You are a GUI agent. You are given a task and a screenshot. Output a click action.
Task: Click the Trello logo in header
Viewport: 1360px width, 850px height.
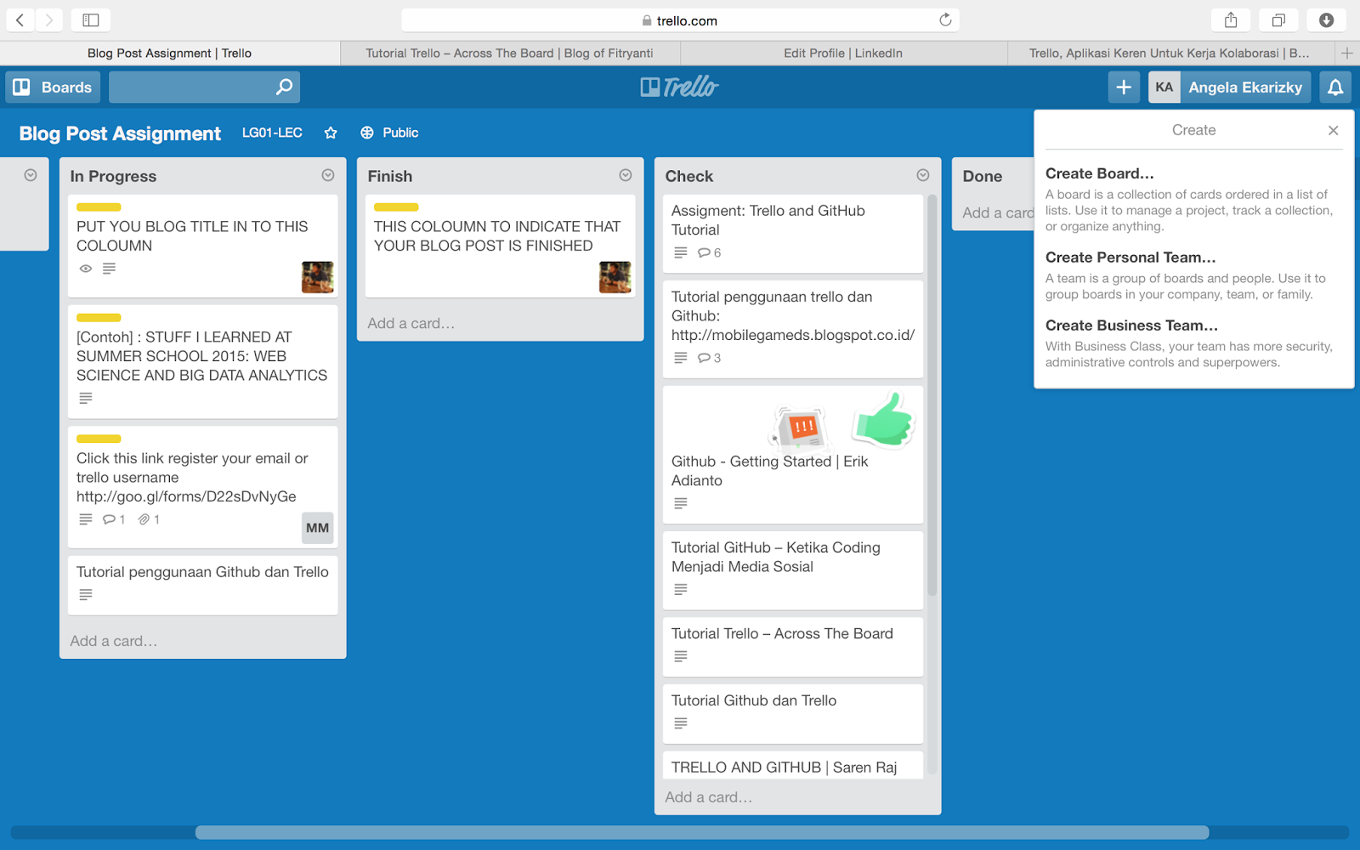(679, 87)
